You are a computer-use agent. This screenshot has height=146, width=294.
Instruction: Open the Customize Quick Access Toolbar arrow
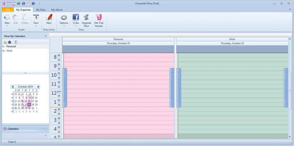coord(39,3)
